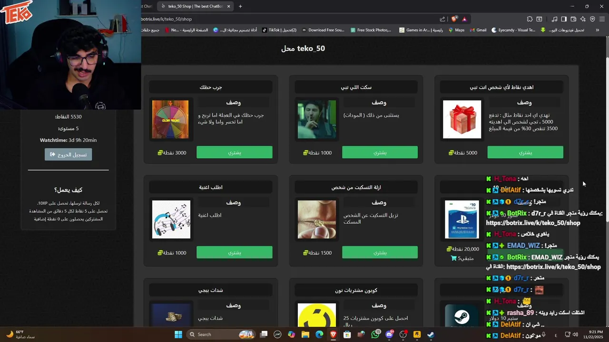
Task: Click the شدات ببجي card title
Action: 211,290
